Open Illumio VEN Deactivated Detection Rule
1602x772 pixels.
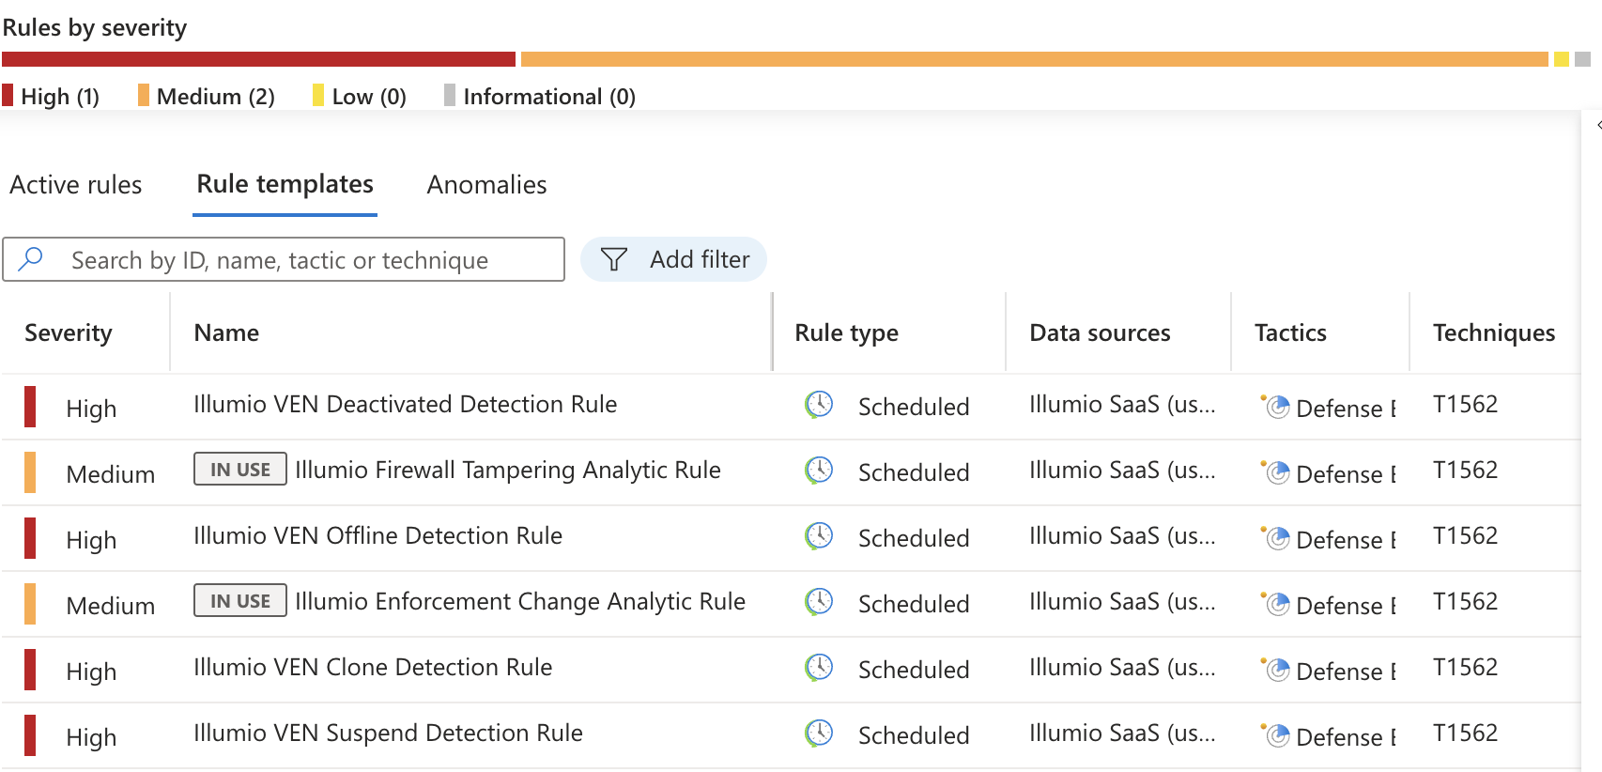(x=406, y=404)
